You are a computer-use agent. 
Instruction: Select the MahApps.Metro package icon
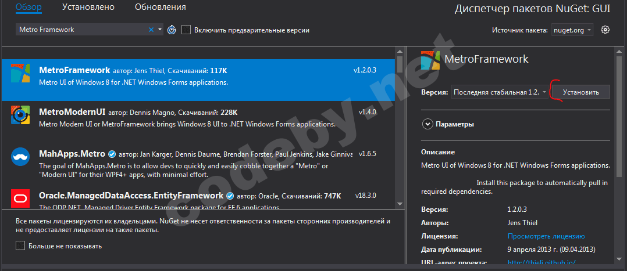coord(20,157)
